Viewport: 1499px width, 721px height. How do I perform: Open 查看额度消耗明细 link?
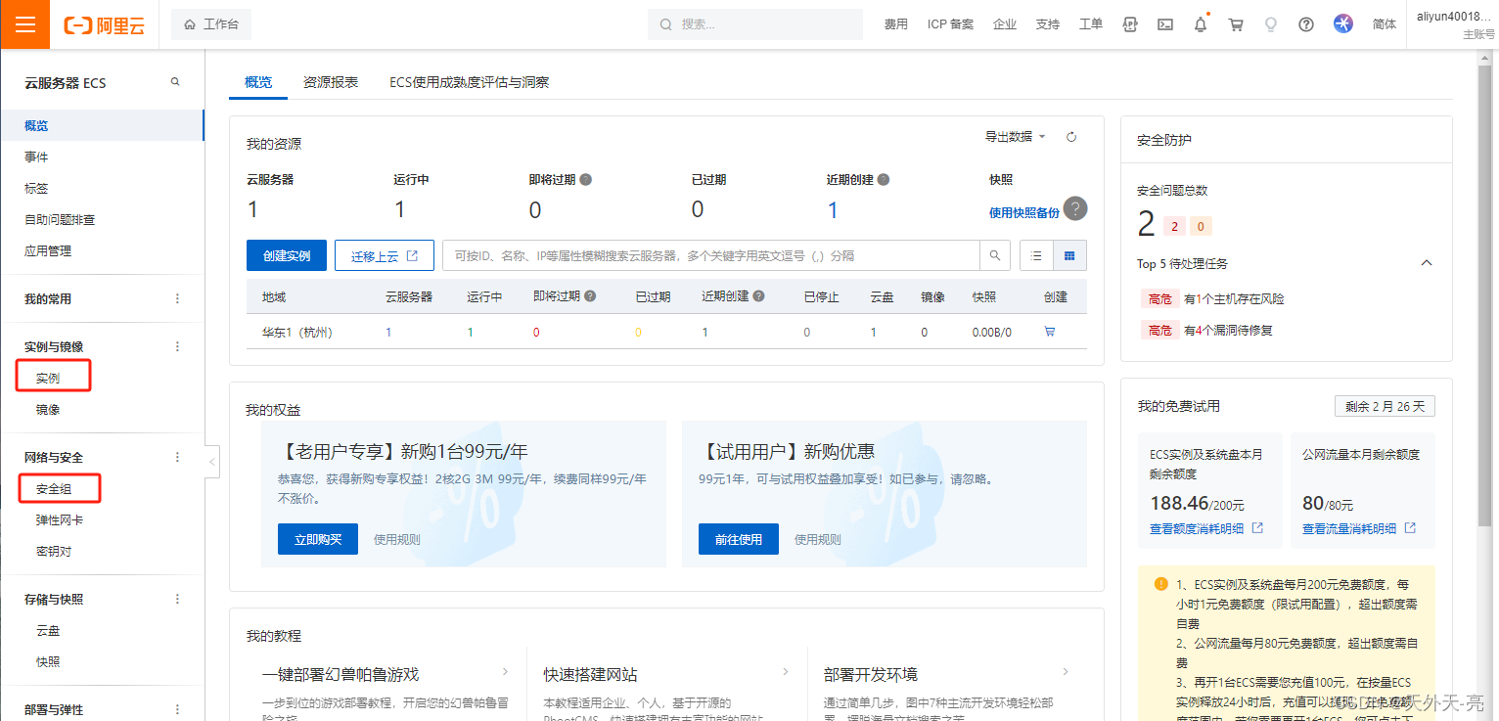point(1206,528)
